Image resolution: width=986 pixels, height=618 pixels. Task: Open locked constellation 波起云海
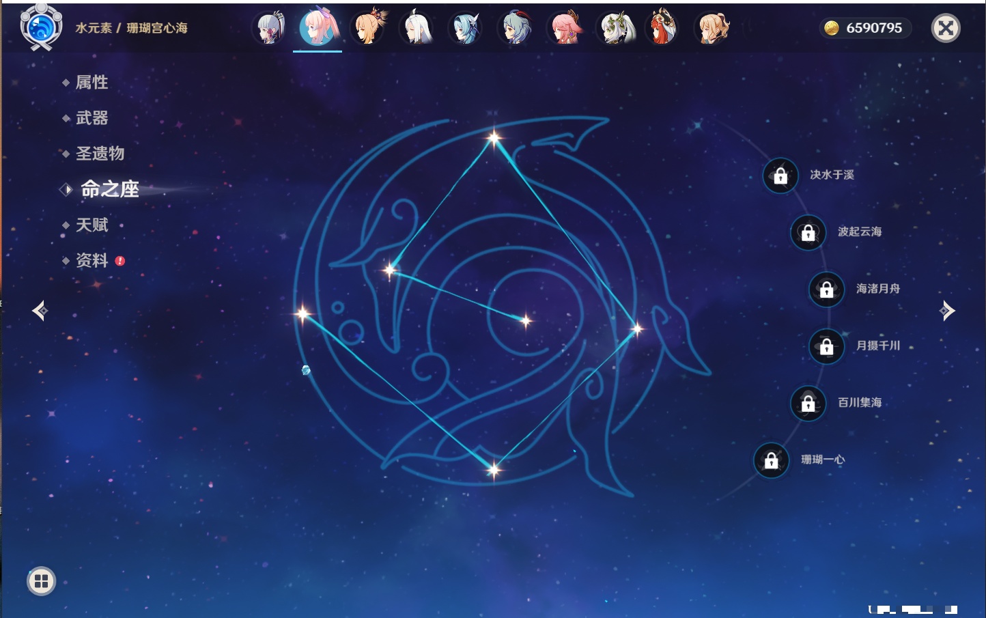[808, 232]
